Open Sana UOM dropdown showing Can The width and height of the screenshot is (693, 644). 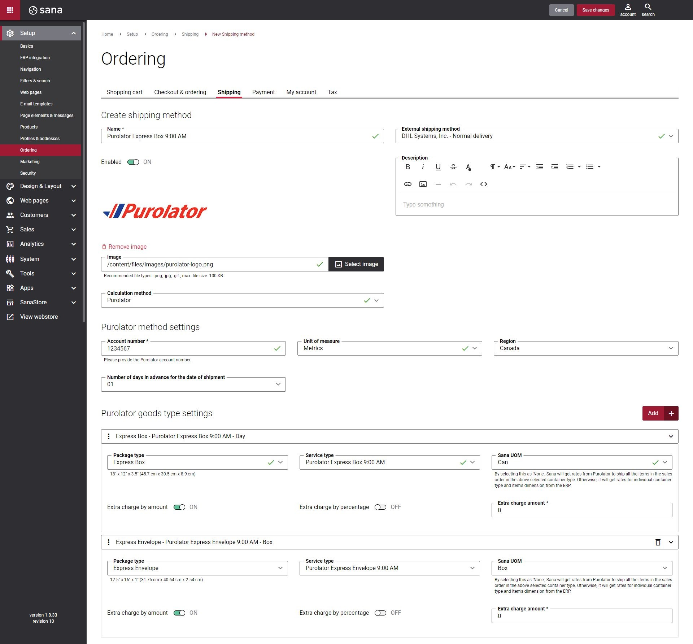pyautogui.click(x=582, y=462)
